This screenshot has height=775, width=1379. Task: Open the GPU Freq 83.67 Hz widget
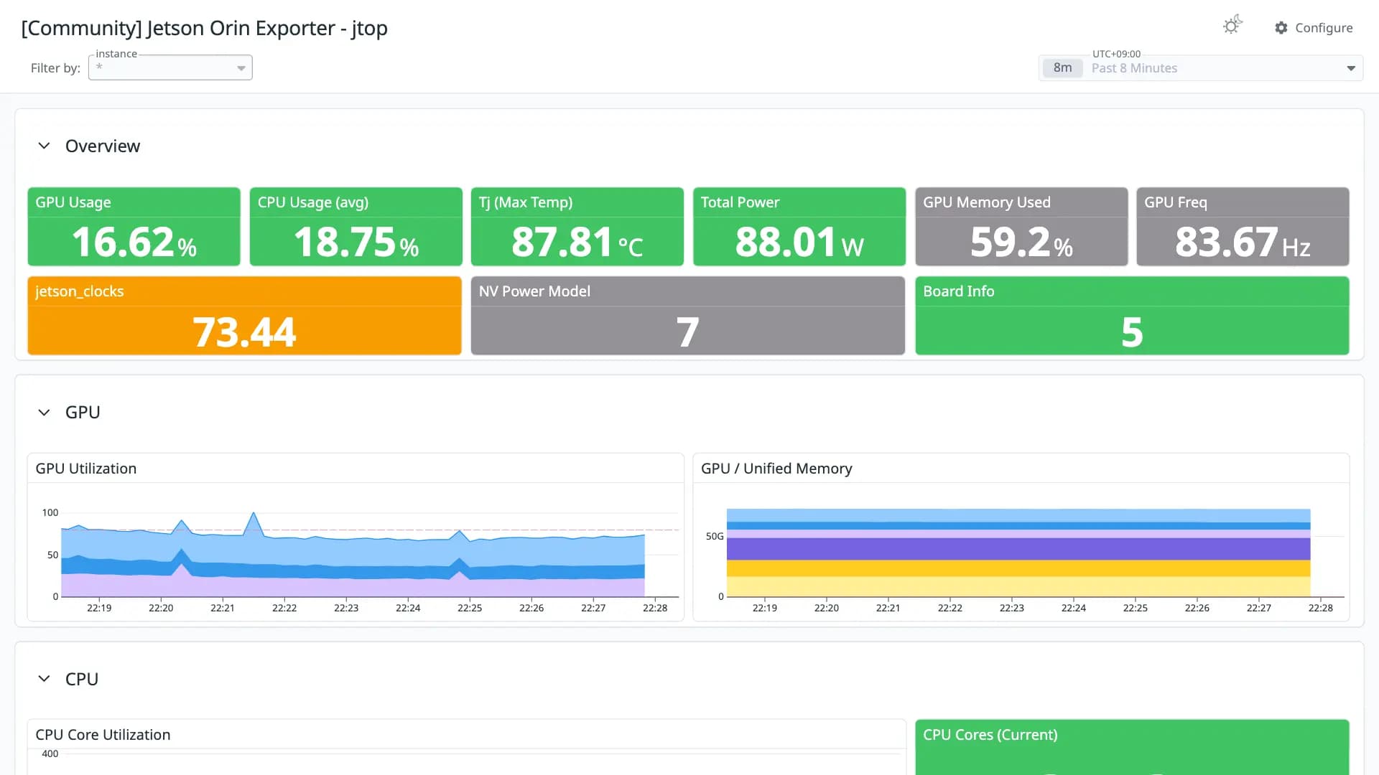coord(1243,227)
